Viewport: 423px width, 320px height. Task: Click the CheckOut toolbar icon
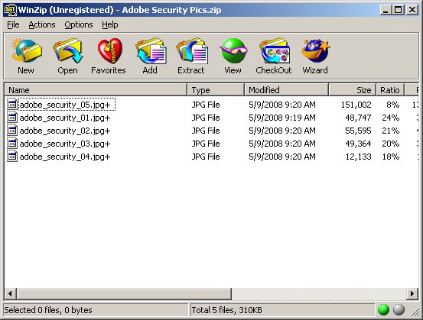275,50
